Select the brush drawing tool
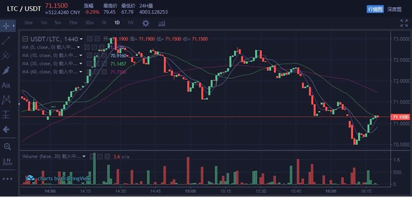 click(6, 70)
